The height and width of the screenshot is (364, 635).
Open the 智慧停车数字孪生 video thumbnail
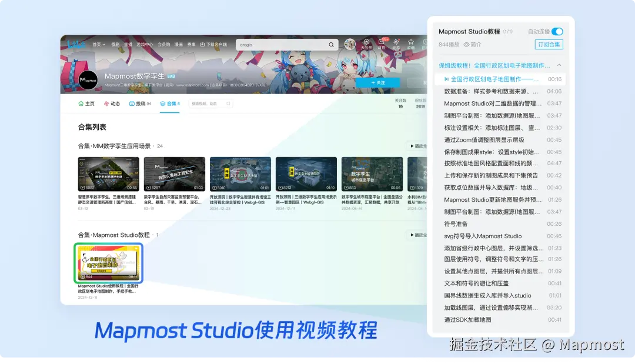point(109,174)
